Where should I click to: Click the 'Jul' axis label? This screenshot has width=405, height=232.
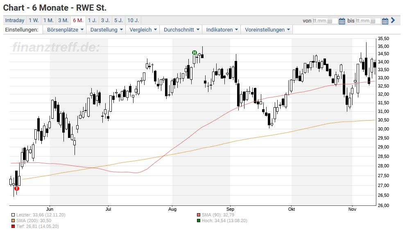pyautogui.click(x=108, y=209)
